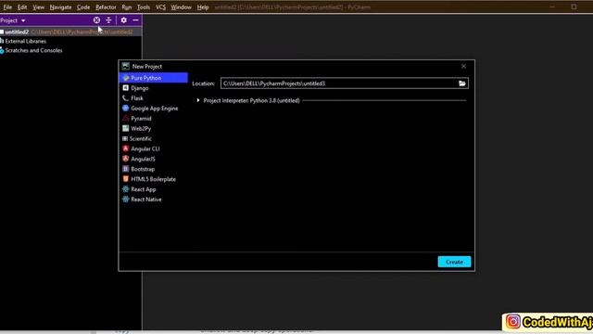Viewport: 593px width, 334px height.
Task: Click the Locate/Scroll from Source target icon
Action: pyautogui.click(x=96, y=20)
